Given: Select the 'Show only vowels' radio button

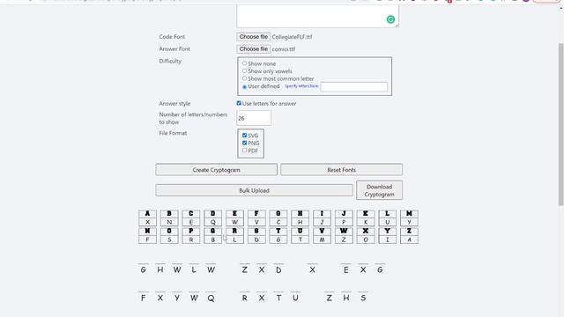Looking at the screenshot, I should (x=245, y=70).
